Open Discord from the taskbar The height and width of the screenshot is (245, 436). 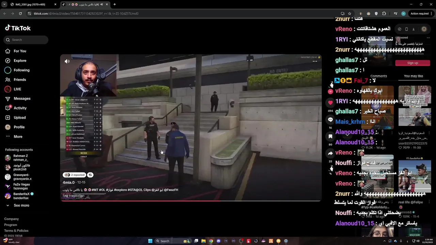[218, 241]
